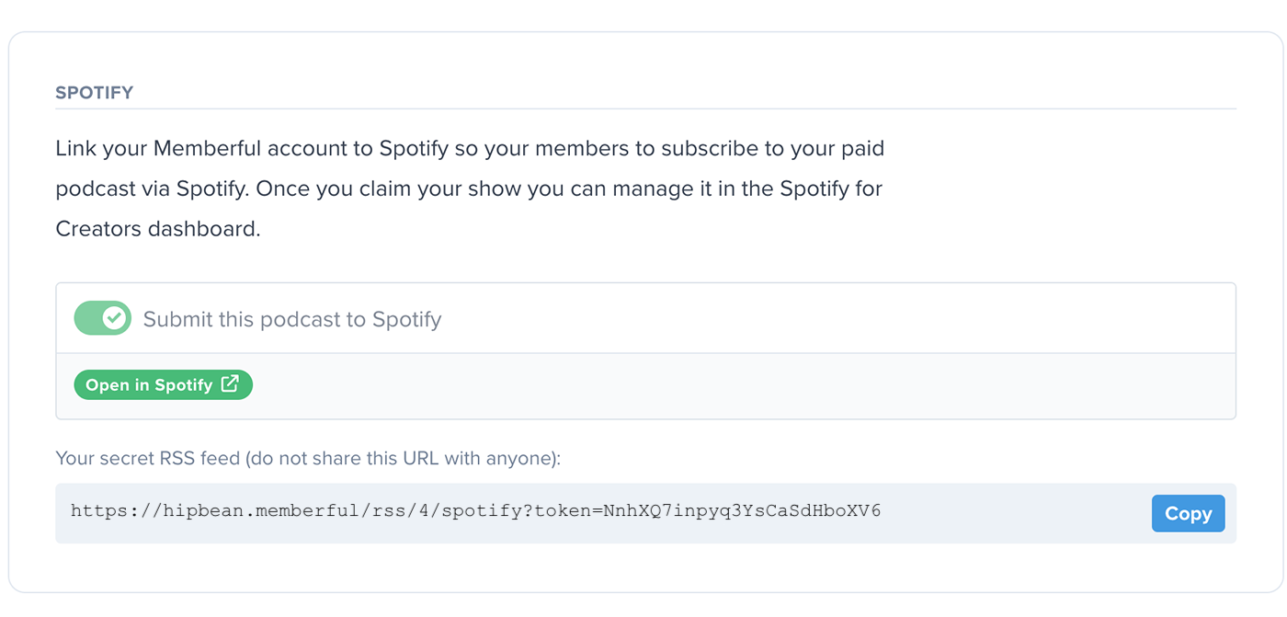This screenshot has height=617, width=1287.
Task: Click the white checkmark knob on the toggle
Action: [x=115, y=318]
